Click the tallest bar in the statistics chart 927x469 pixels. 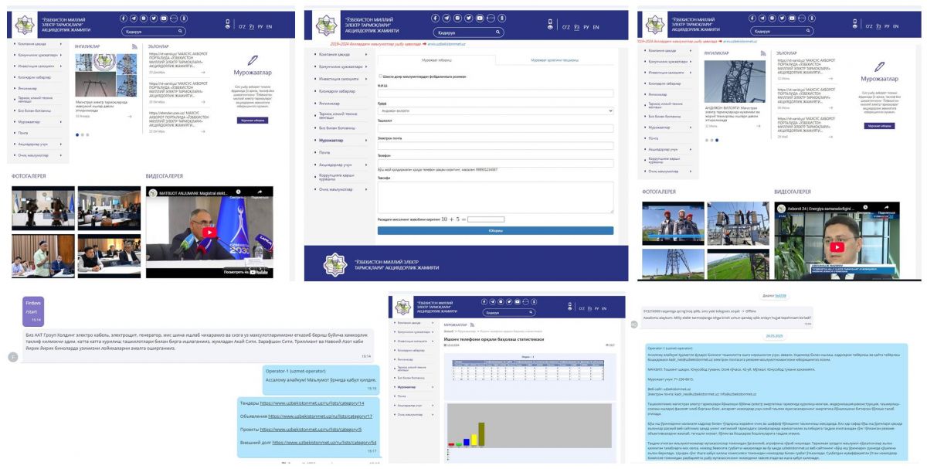(480, 434)
